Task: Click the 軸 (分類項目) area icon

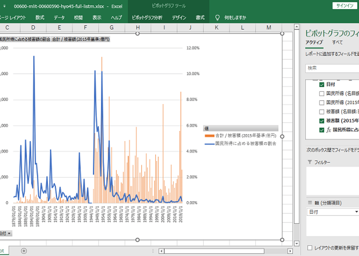Action: (310, 202)
